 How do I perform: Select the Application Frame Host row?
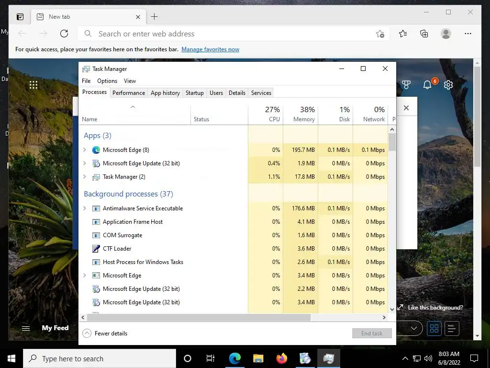point(233,222)
